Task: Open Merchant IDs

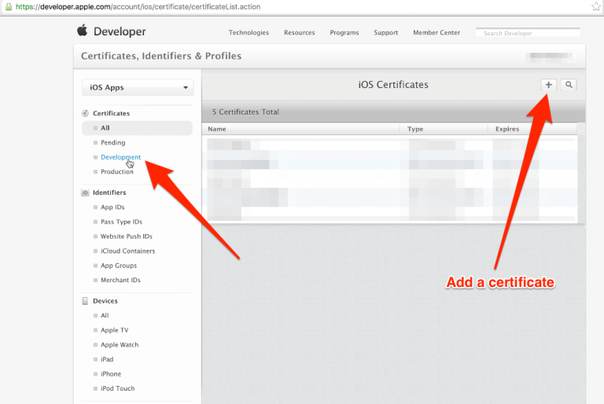Action: [120, 281]
